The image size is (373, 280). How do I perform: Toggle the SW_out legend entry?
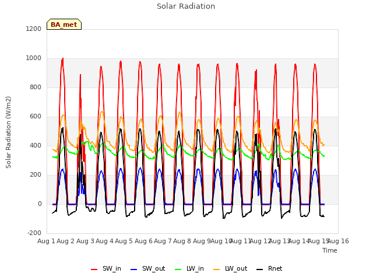tap(147, 269)
